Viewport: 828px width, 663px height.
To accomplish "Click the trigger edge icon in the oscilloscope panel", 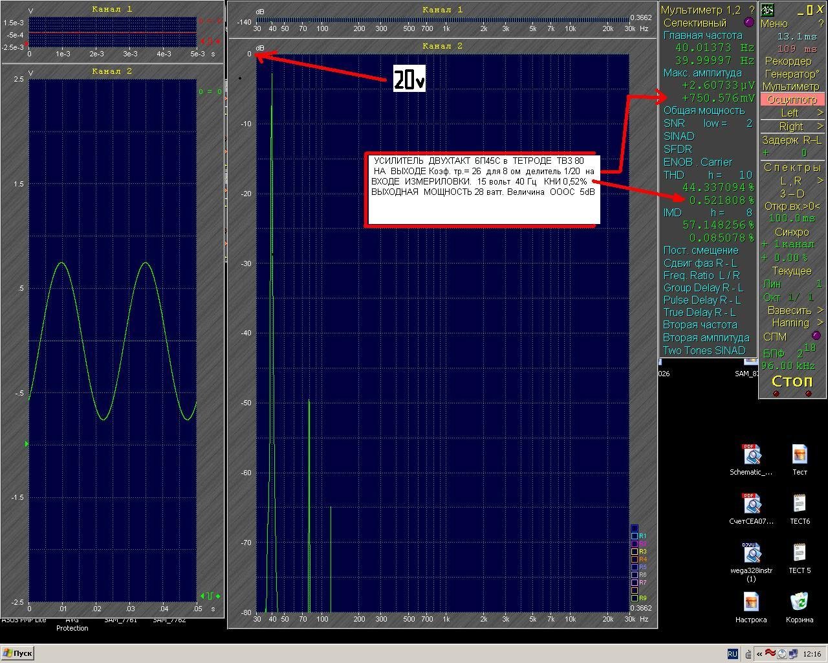I will [x=210, y=596].
